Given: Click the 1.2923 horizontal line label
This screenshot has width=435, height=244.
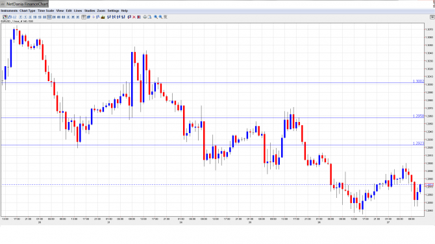Looking at the screenshot, I should (x=418, y=143).
